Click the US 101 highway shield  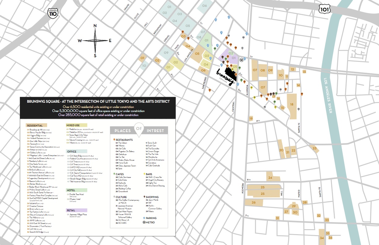coord(325,9)
